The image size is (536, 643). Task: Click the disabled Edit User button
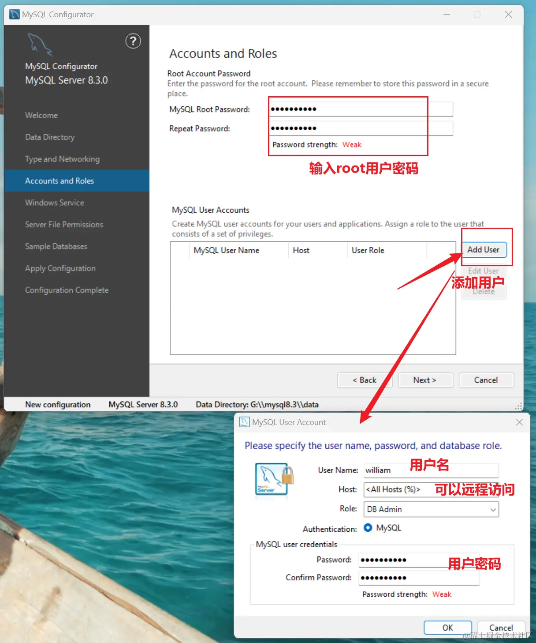coord(484,271)
